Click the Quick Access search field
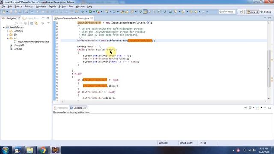274x154 pixels. pyautogui.click(x=227, y=12)
